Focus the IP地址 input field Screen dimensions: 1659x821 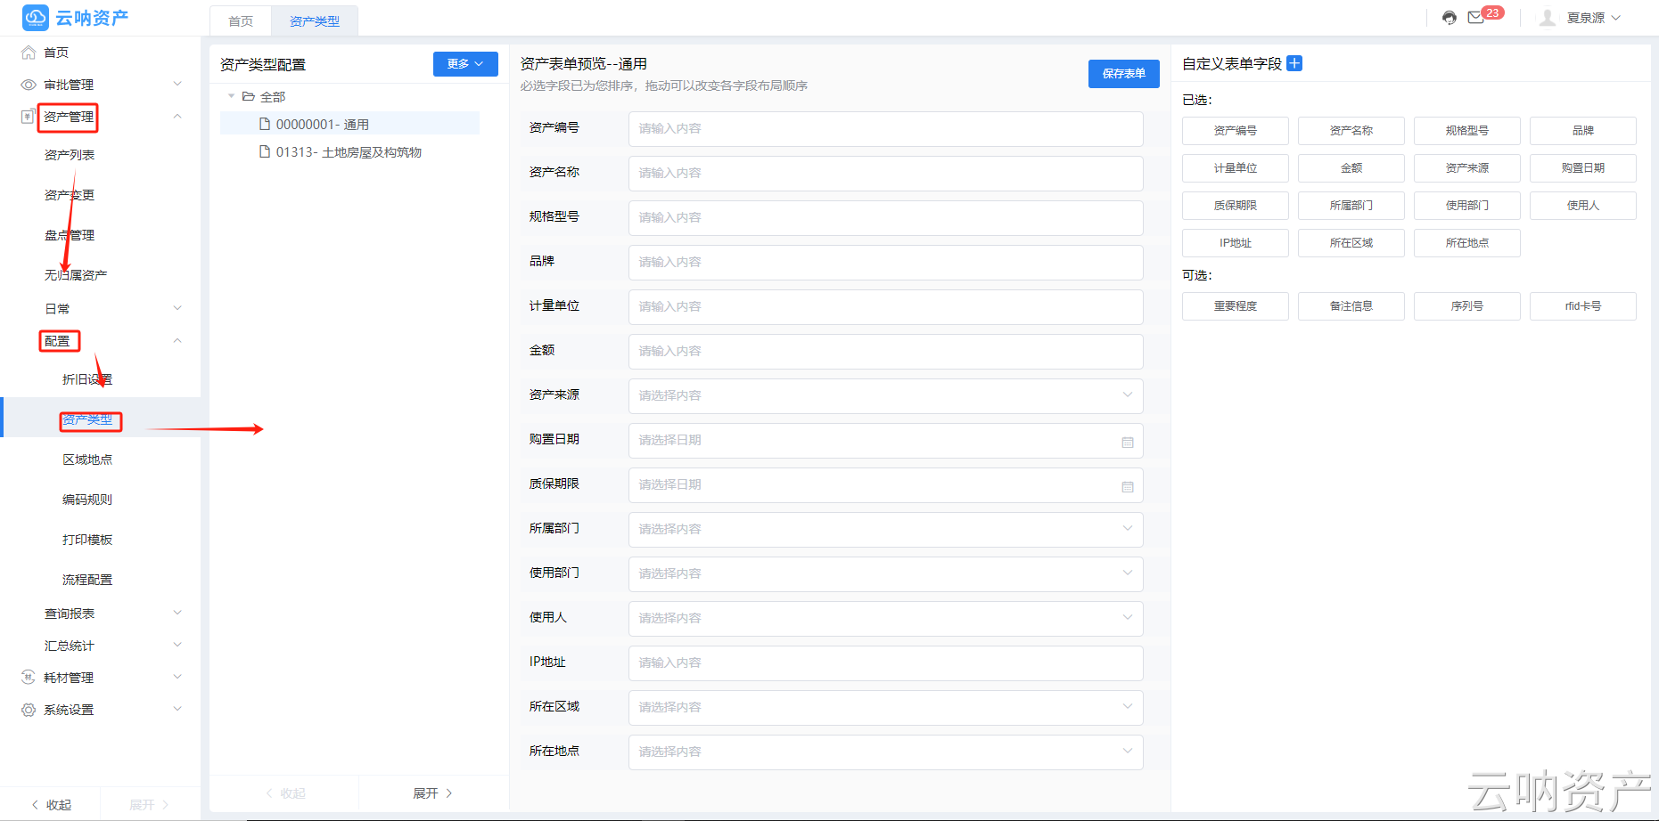click(x=886, y=663)
